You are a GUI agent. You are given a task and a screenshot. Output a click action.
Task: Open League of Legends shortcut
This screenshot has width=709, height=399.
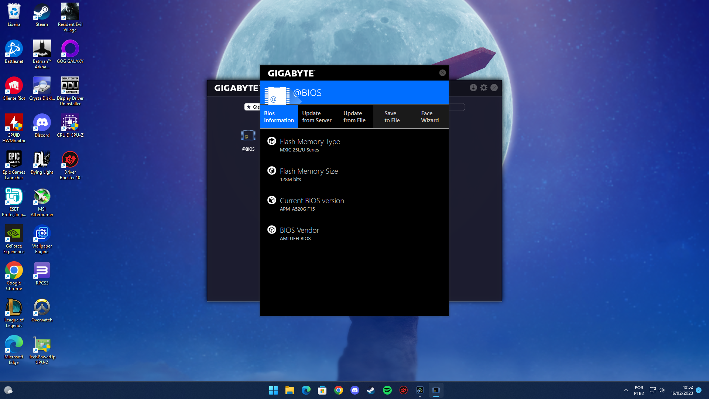click(14, 313)
